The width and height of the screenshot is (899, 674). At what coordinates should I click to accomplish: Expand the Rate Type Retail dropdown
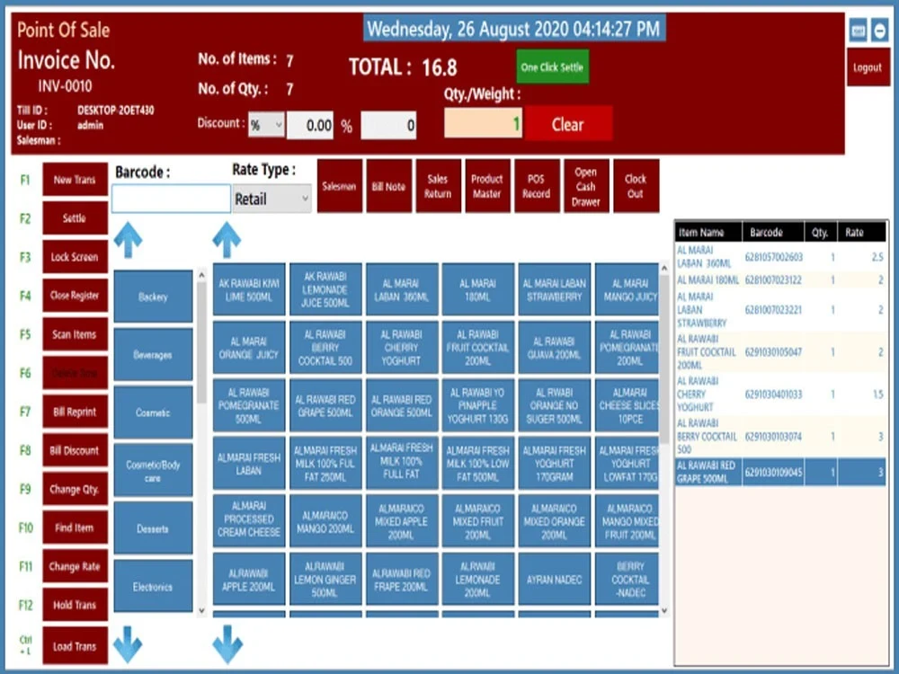271,199
